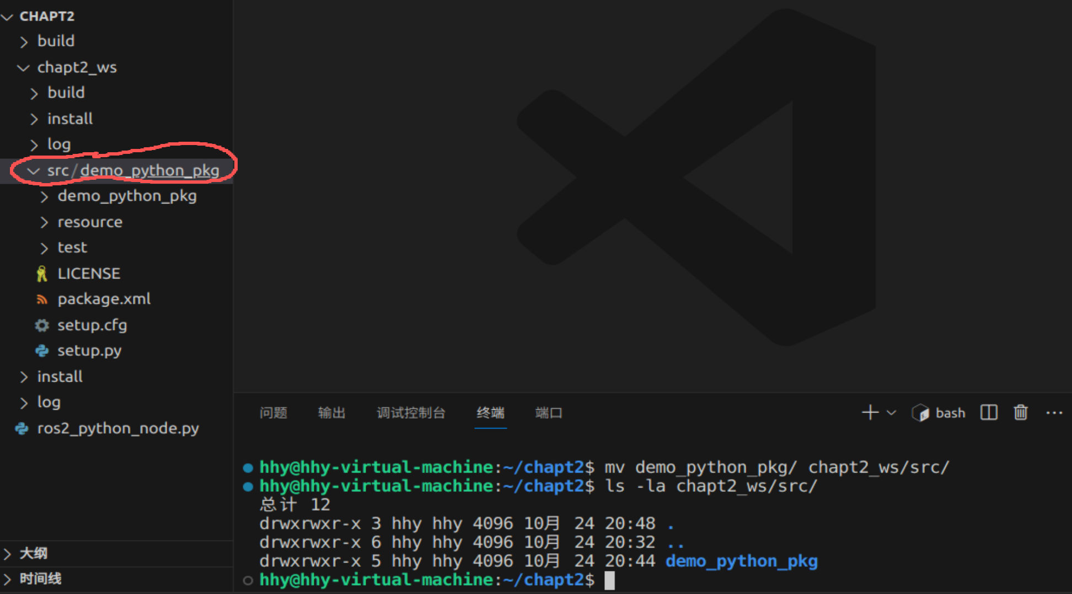Open ros2_python_node.py in the editor
This screenshot has height=594, width=1072.
(118, 429)
